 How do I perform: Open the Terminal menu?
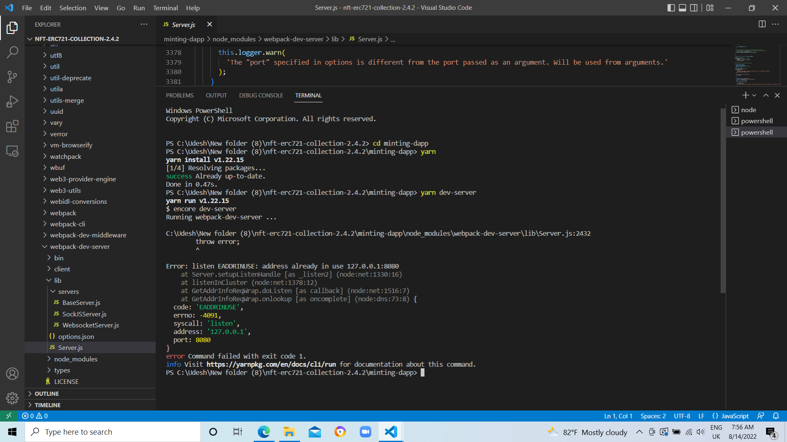coord(165,8)
